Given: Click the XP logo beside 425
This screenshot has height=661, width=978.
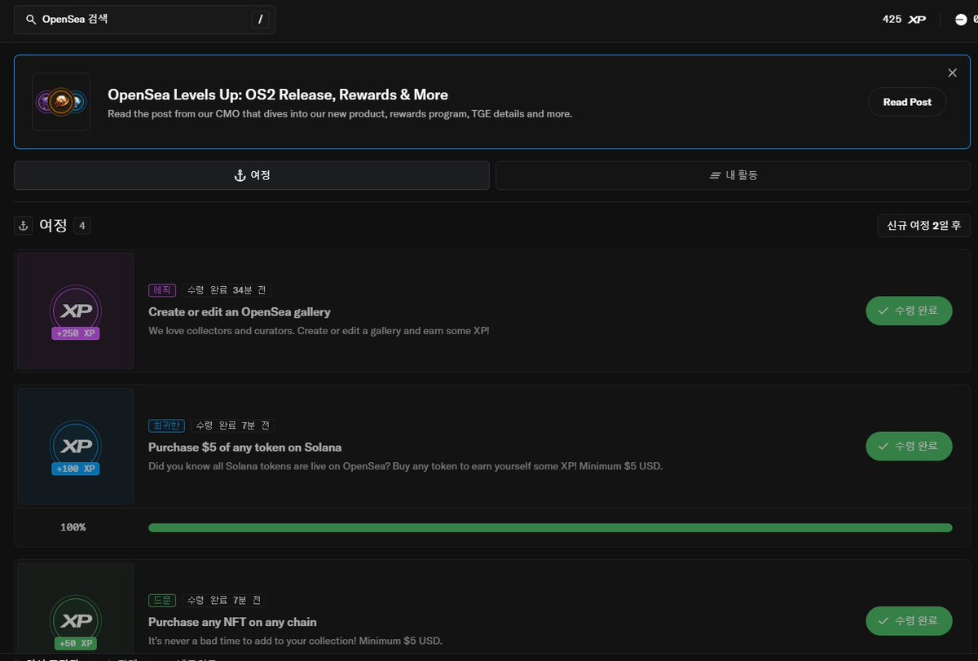Looking at the screenshot, I should tap(916, 19).
